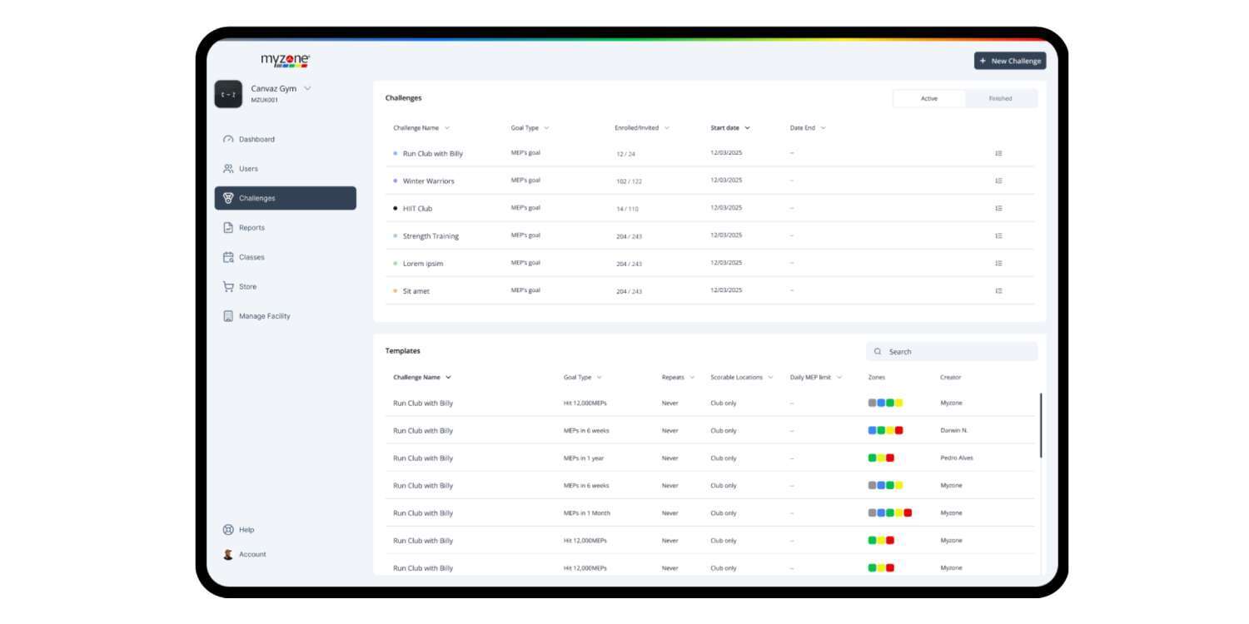Image resolution: width=1249 pixels, height=624 pixels.
Task: Click the Reports document icon
Action: point(228,228)
